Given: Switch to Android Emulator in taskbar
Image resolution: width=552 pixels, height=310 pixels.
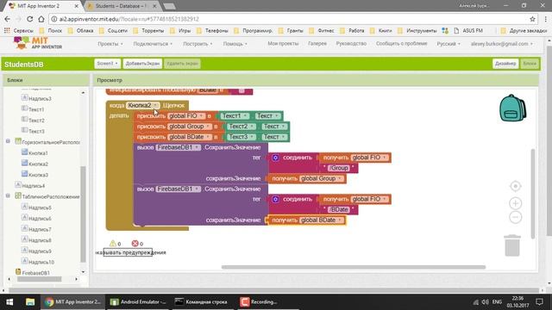Looking at the screenshot, I should click(138, 302).
